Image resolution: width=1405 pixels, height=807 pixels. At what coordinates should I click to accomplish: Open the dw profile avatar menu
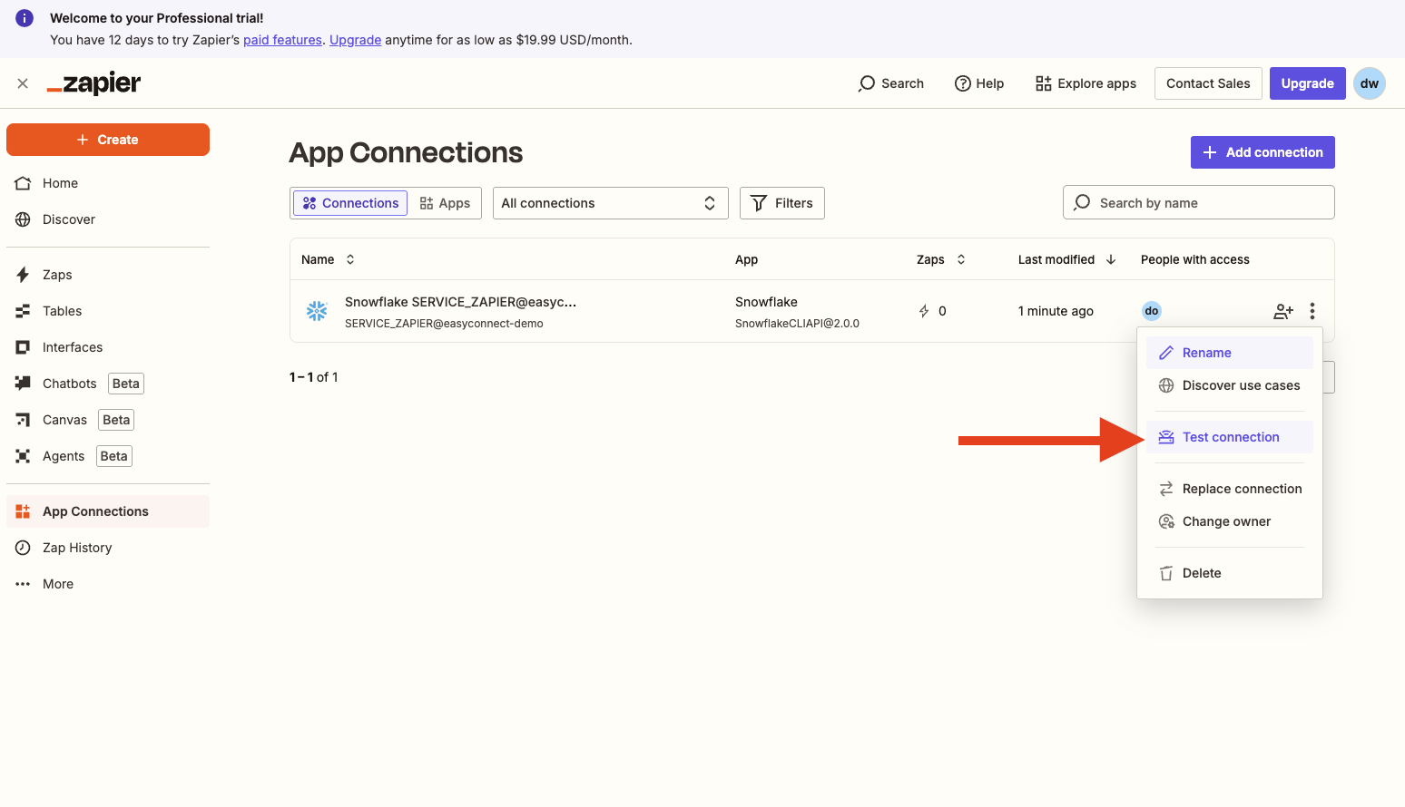pyautogui.click(x=1369, y=83)
